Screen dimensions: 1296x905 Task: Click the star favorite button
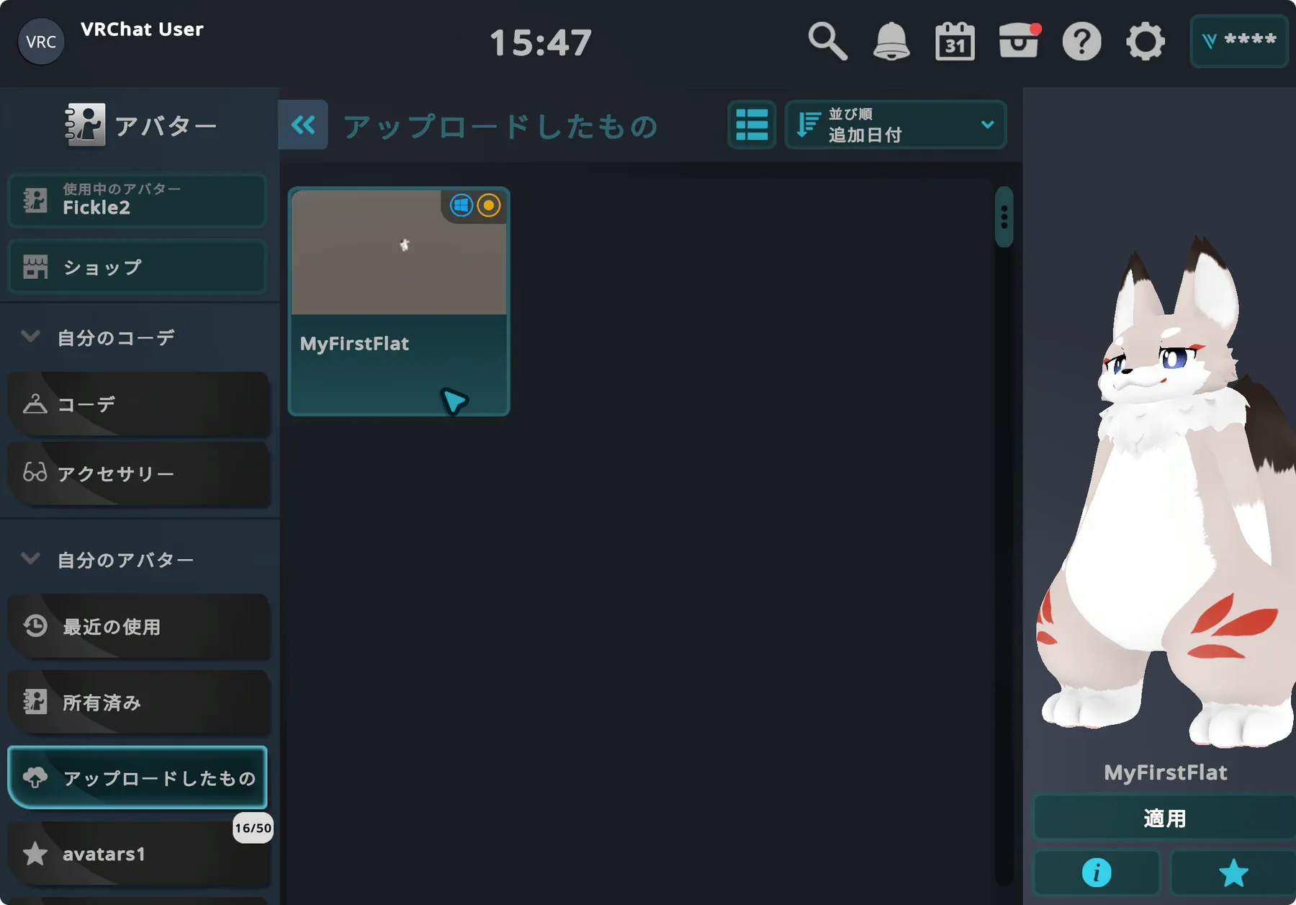coord(1233,873)
